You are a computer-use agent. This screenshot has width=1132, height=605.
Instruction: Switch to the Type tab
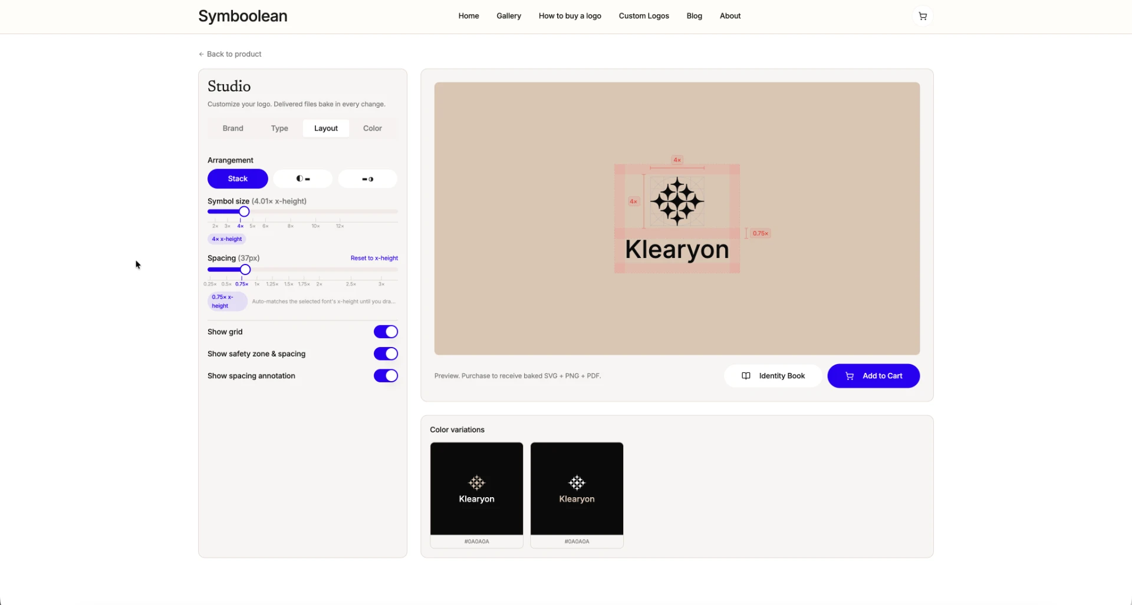click(x=279, y=128)
